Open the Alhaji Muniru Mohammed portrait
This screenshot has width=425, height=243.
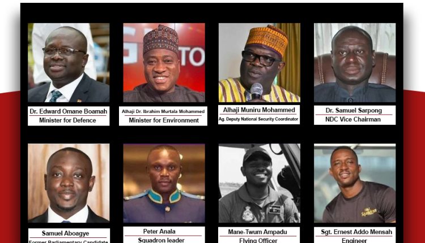[260, 63]
